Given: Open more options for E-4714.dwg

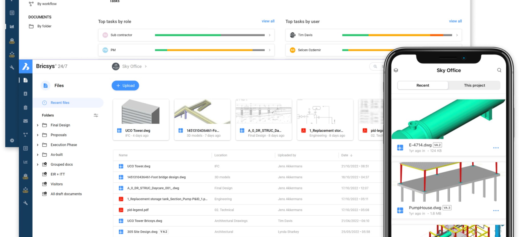Looking at the screenshot, I should point(496,148).
